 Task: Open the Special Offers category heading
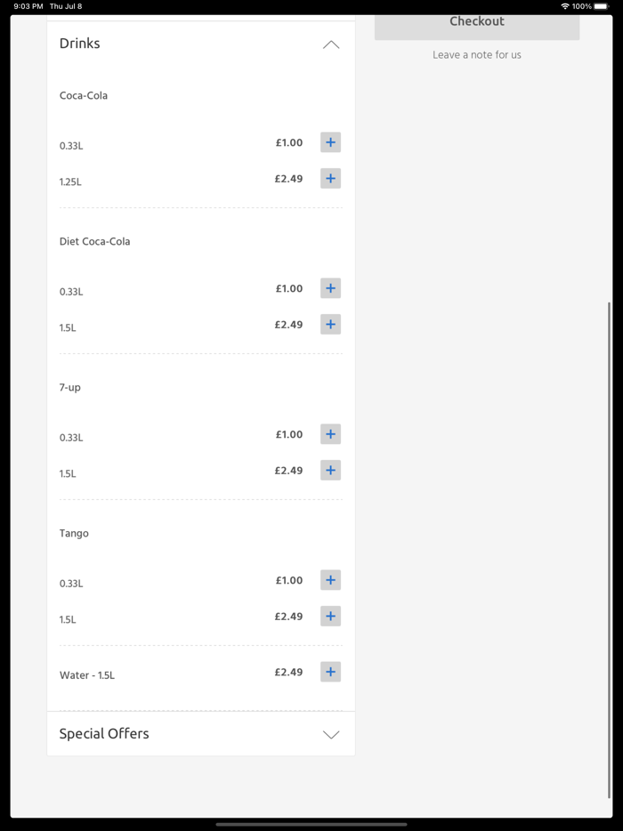104,734
